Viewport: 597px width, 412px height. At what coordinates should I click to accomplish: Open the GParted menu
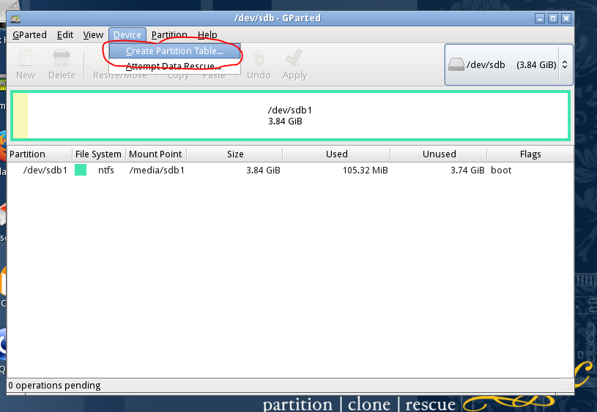[x=29, y=34]
